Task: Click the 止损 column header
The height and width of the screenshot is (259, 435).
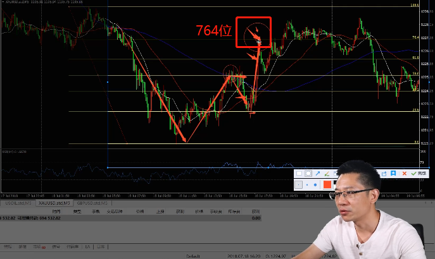Action: (x=160, y=212)
